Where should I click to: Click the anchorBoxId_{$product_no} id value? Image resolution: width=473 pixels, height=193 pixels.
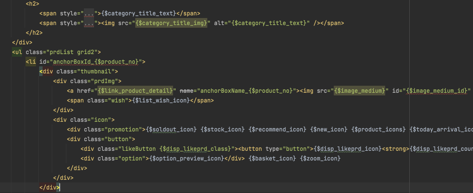96,62
